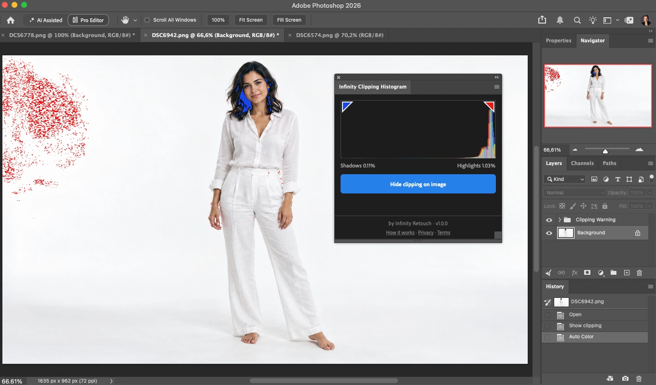Hide the Clipping Warning group visibility
This screenshot has width=656, height=385.
[x=549, y=220]
